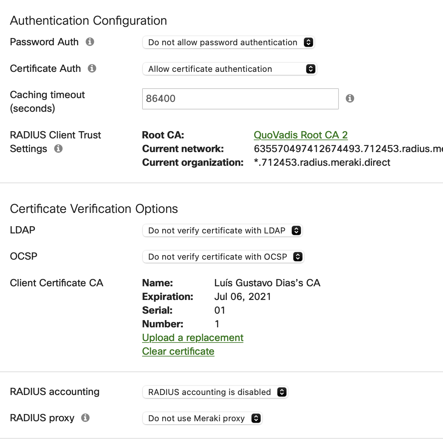Click the info icon next to Password Auth
Image resolution: width=443 pixels, height=441 pixels.
click(x=90, y=42)
